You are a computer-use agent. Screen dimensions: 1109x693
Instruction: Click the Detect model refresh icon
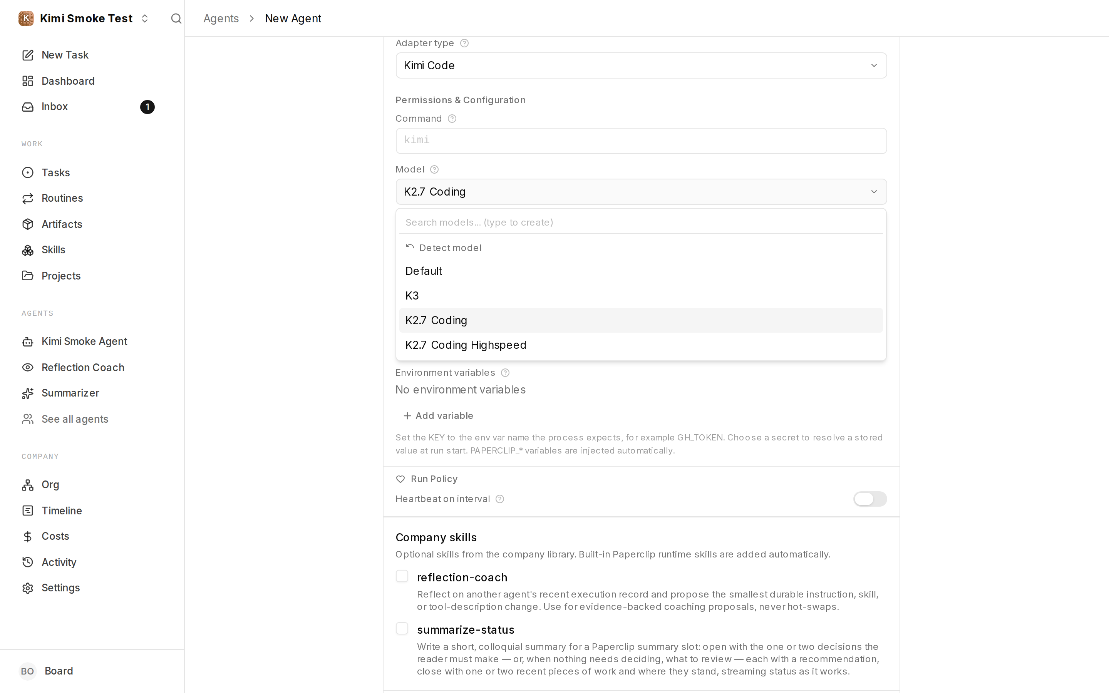click(x=410, y=248)
